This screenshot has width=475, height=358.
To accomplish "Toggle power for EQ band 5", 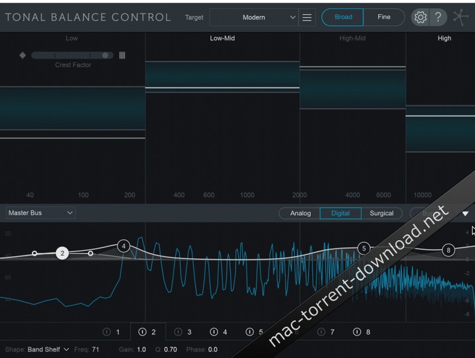I will coord(249,332).
